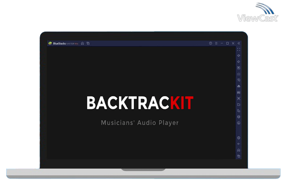Viewport: 284px width, 195px height.
Task: Open the help question-mark icon
Action: (x=210, y=43)
